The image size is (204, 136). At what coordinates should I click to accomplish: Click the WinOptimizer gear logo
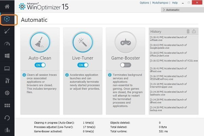coord(22,6)
